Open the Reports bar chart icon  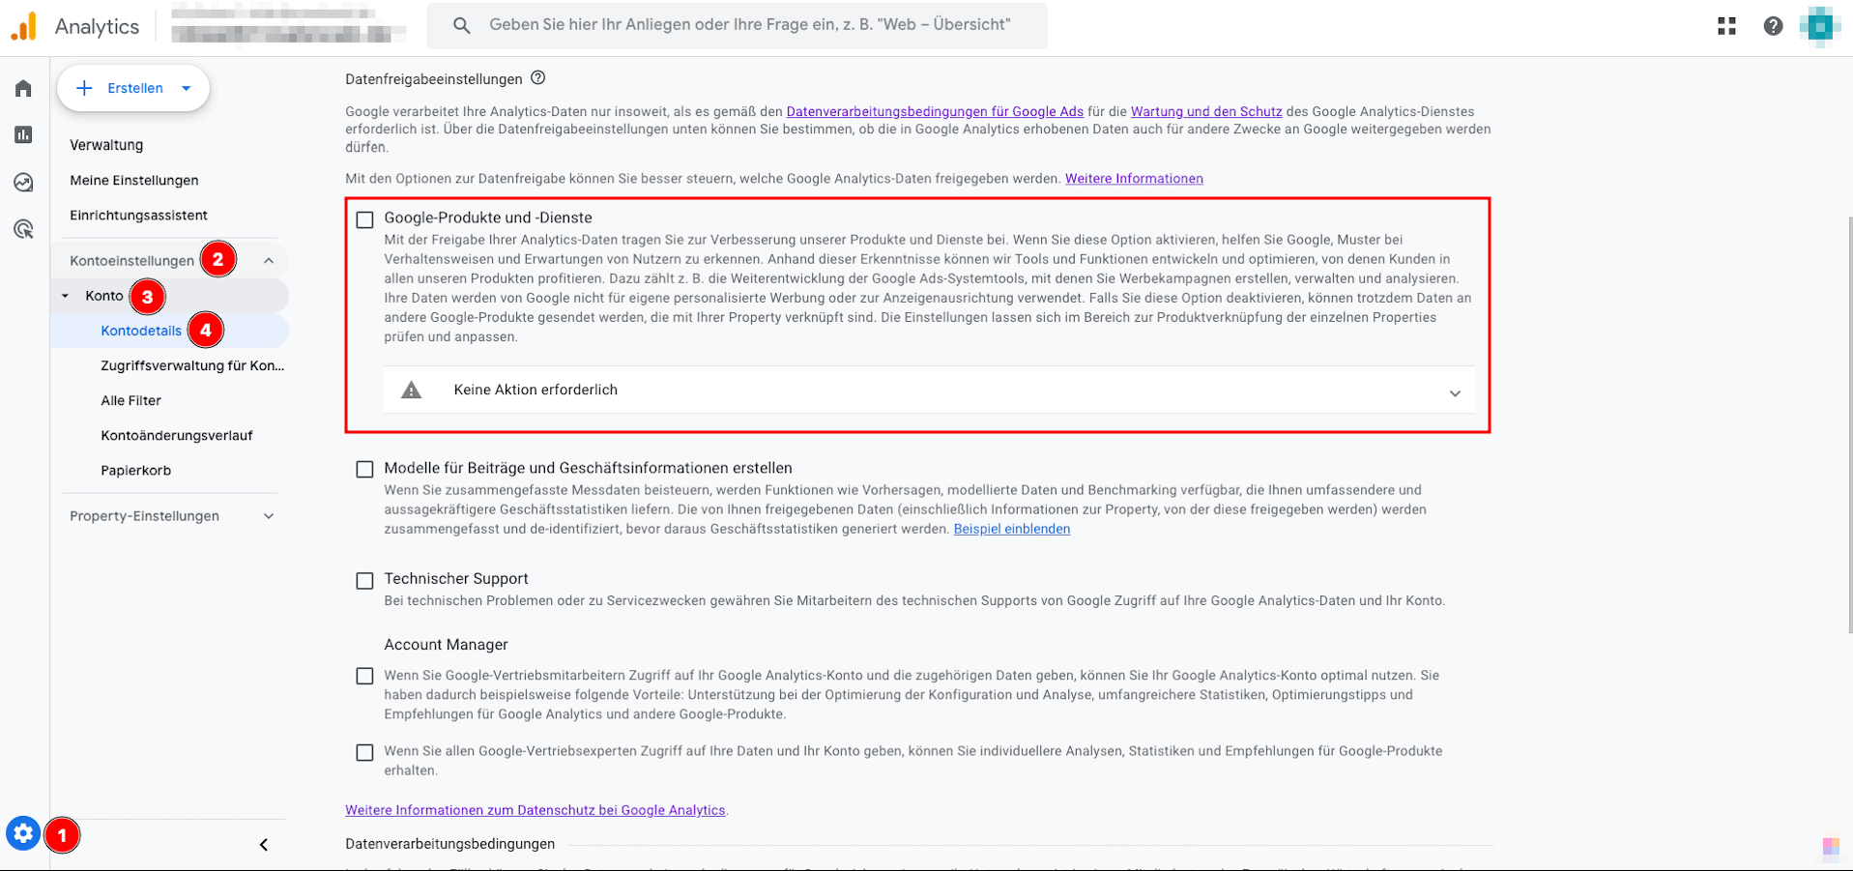(23, 135)
